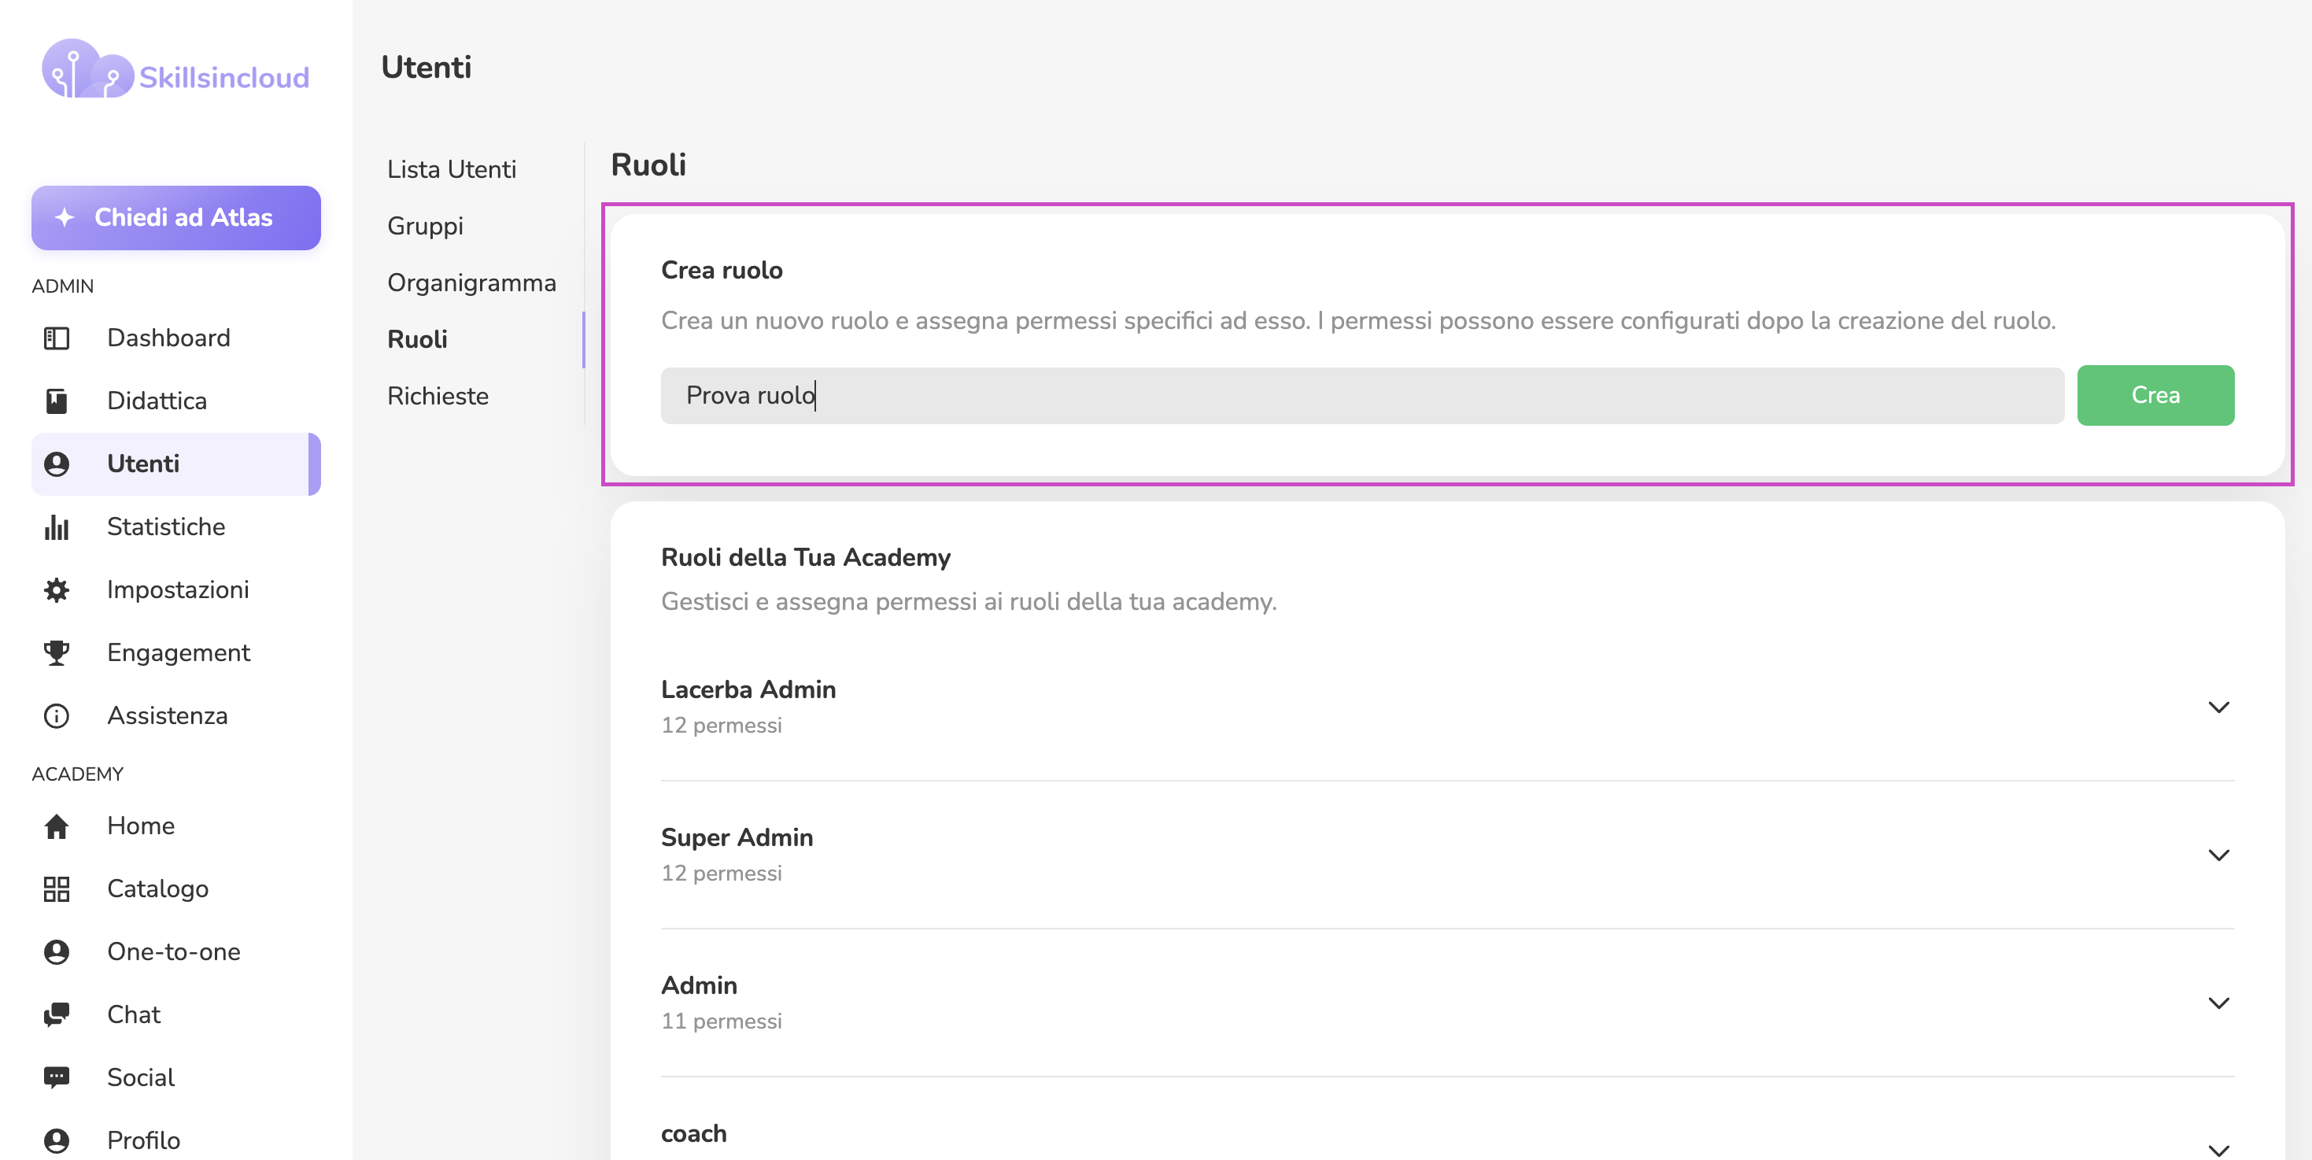Click the 'Lacerba Admin' role name
This screenshot has height=1160, width=2312.
pyautogui.click(x=748, y=689)
